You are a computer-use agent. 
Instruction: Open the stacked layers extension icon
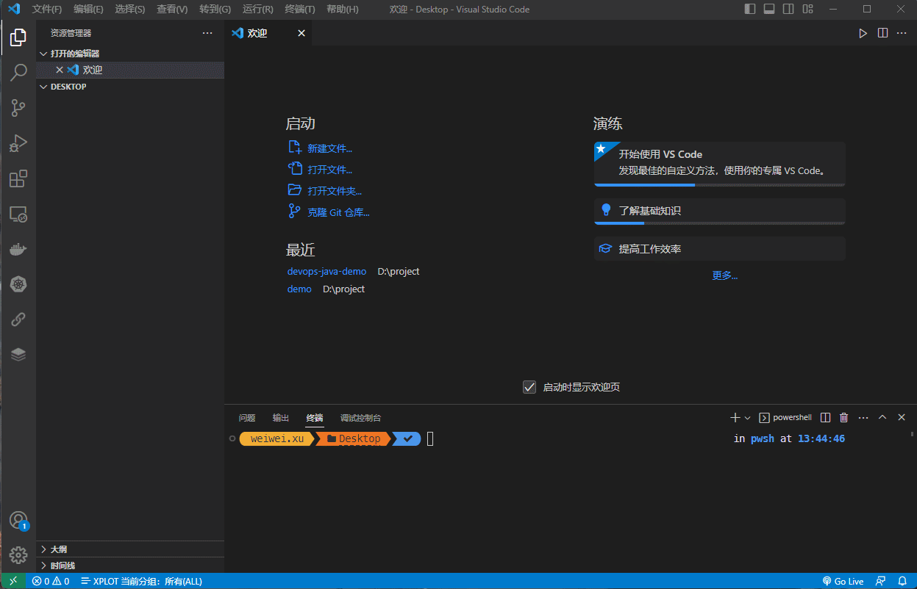tap(18, 355)
